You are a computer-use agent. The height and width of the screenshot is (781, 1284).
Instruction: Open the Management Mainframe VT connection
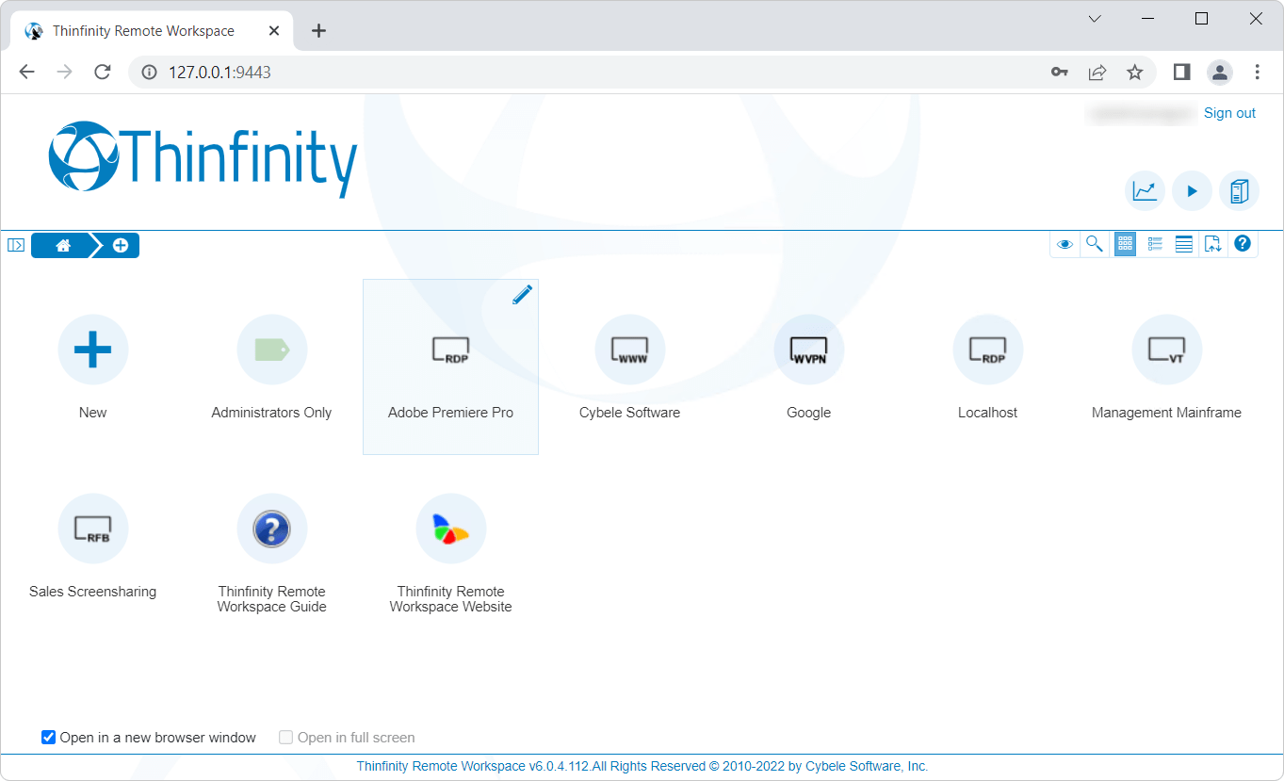(1166, 350)
